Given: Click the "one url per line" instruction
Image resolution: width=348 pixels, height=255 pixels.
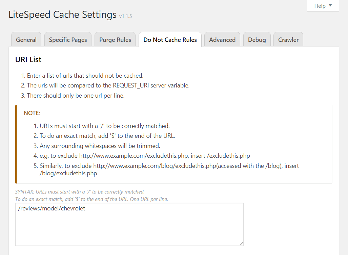Looking at the screenshot, I should [x=76, y=96].
